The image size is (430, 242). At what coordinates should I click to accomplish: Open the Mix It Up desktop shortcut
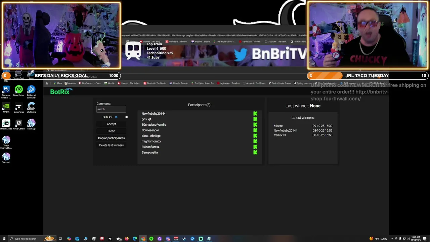tap(31, 125)
